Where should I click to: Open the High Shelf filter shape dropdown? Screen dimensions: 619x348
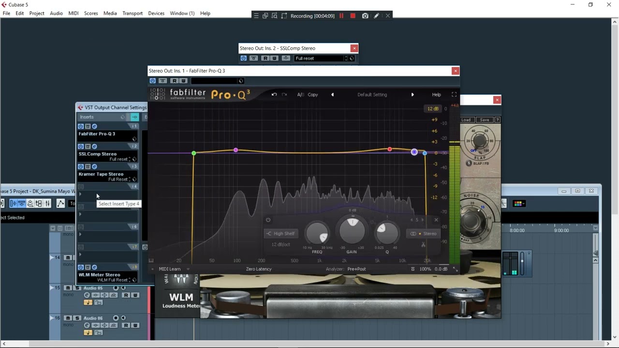(280, 233)
